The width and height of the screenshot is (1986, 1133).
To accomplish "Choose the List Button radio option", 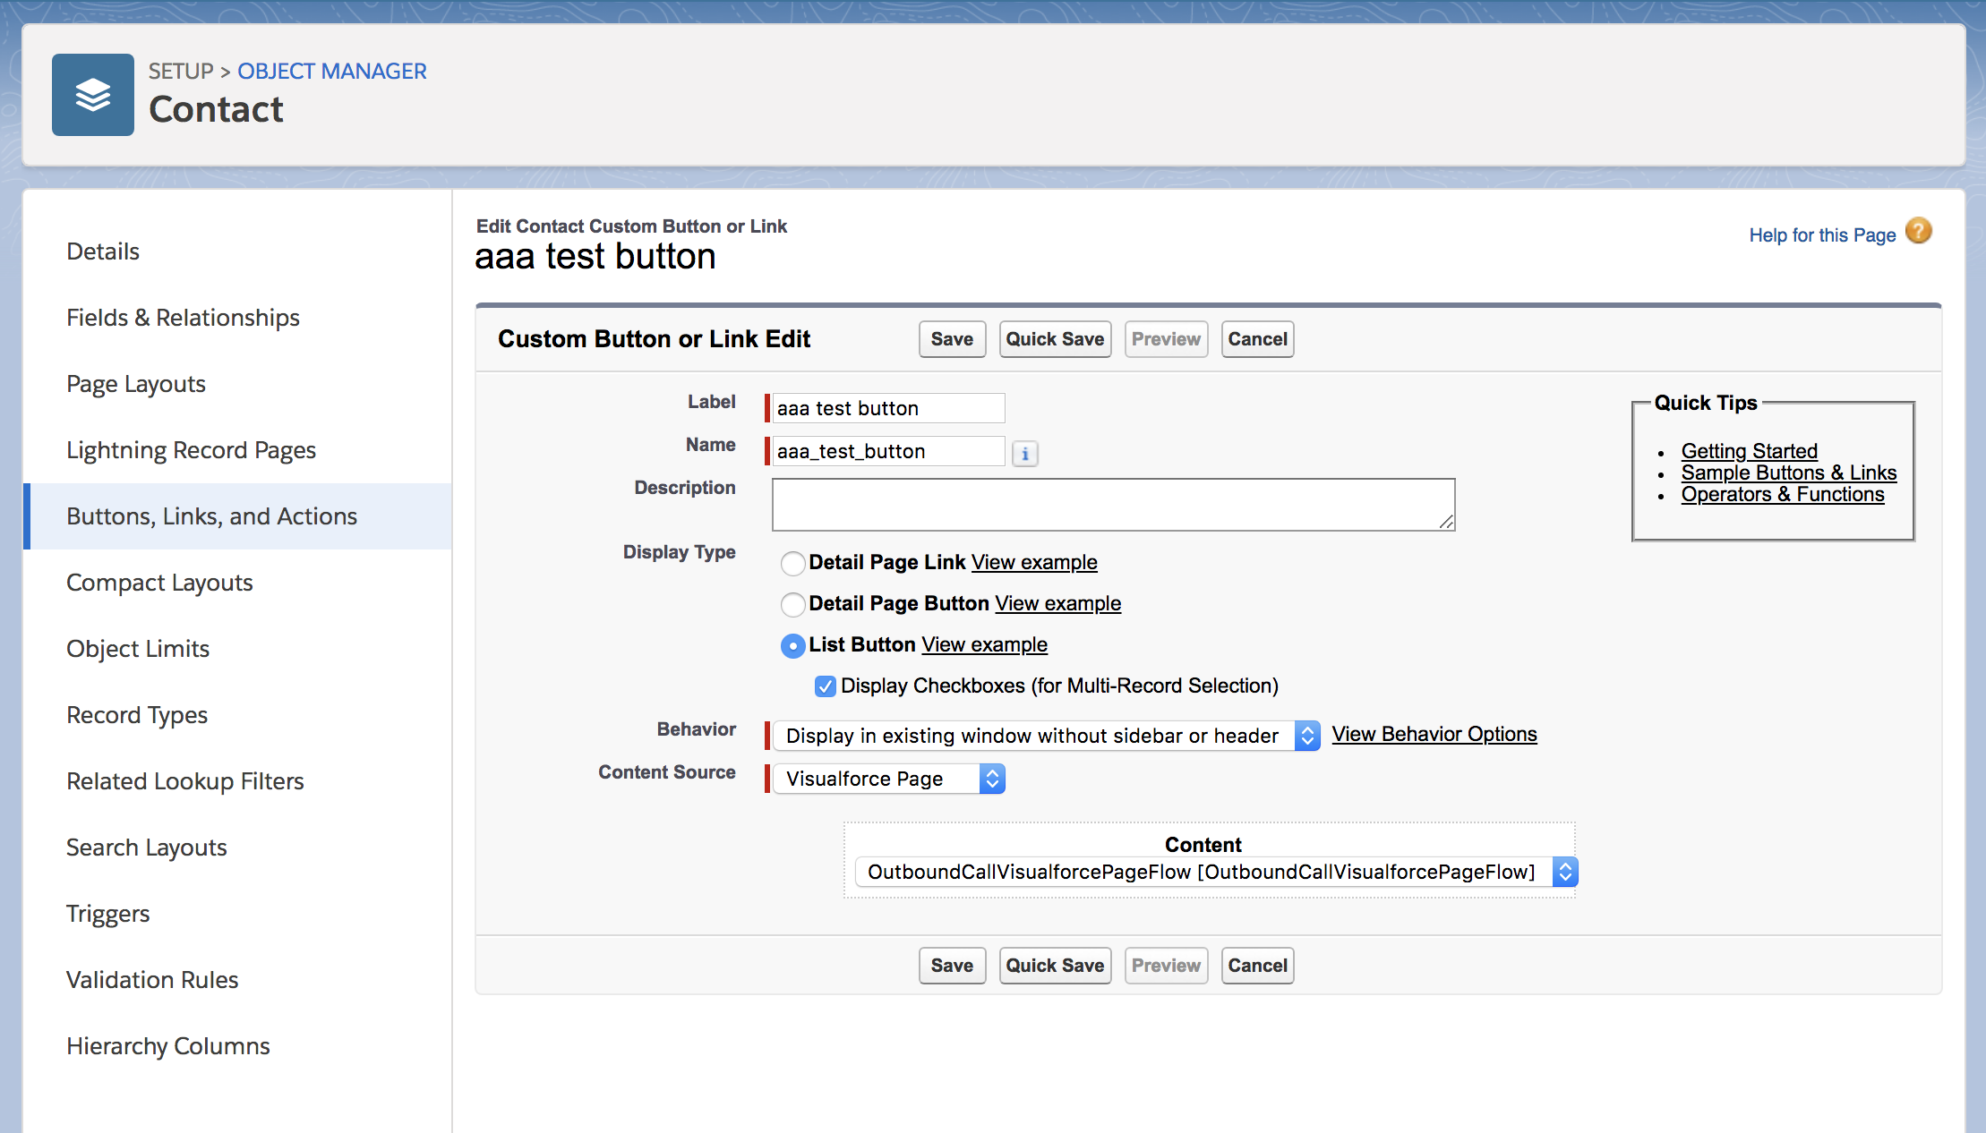I will coord(792,646).
